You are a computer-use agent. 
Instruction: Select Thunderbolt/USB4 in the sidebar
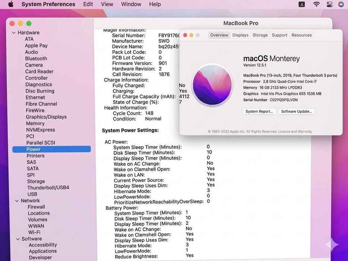coord(48,188)
